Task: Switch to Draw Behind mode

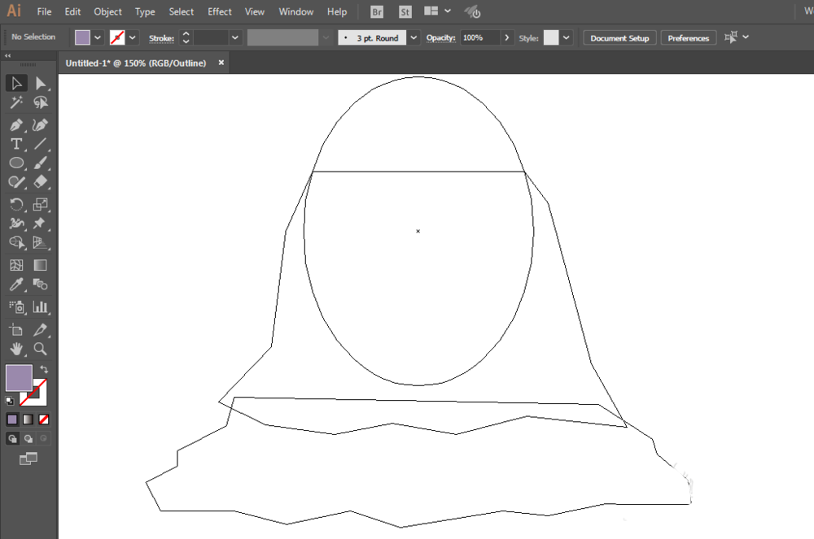Action: [x=28, y=438]
